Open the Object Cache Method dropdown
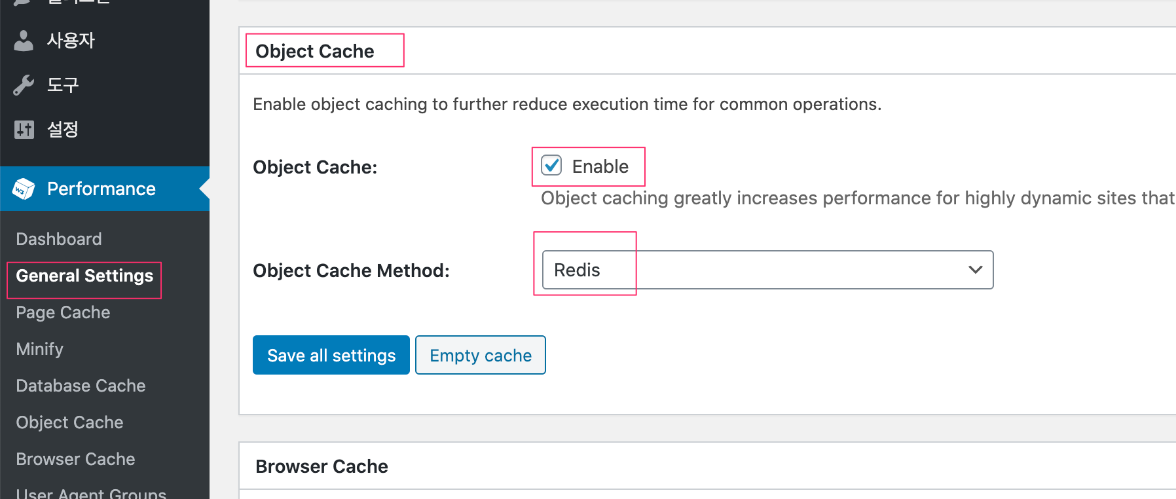This screenshot has width=1176, height=499. [767, 270]
